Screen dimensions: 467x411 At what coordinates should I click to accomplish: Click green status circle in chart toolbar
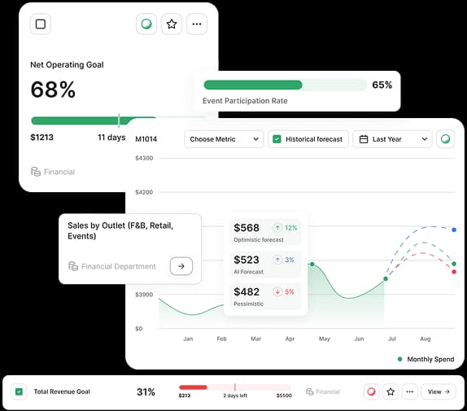pos(446,139)
